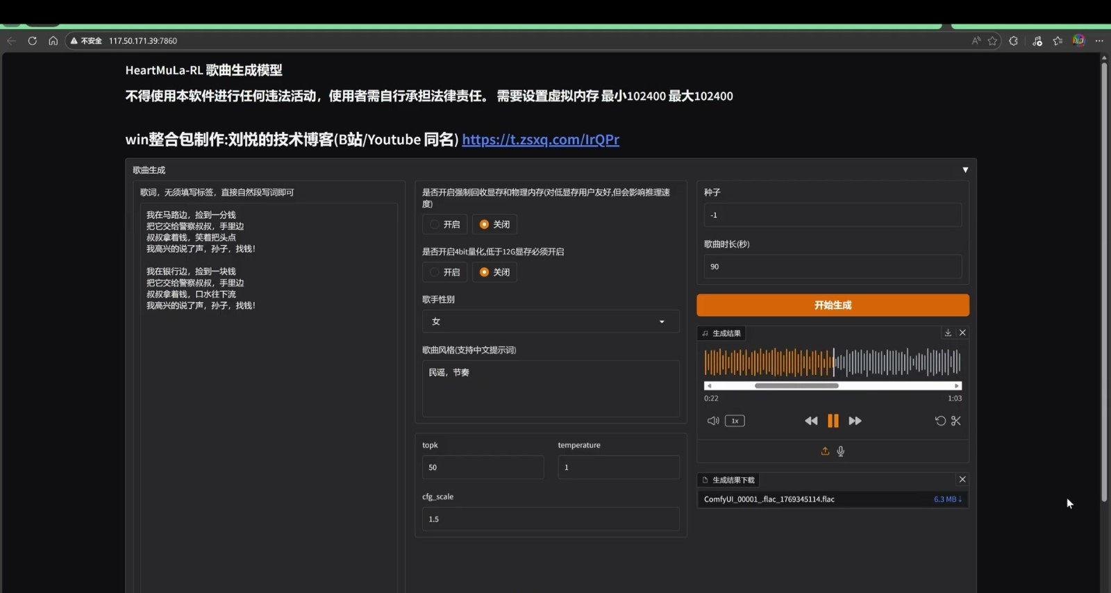The height and width of the screenshot is (593, 1111).
Task: Open the t.zsxq.com hyperlink
Action: coord(540,140)
